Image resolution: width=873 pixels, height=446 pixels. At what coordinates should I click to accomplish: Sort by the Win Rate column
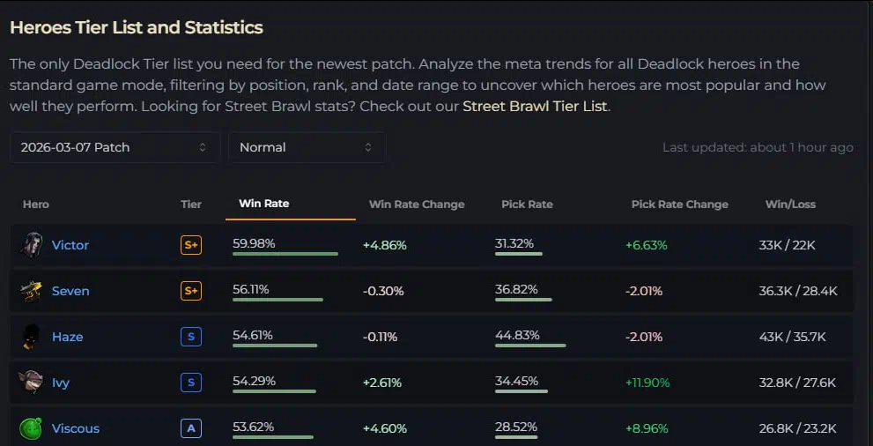264,204
